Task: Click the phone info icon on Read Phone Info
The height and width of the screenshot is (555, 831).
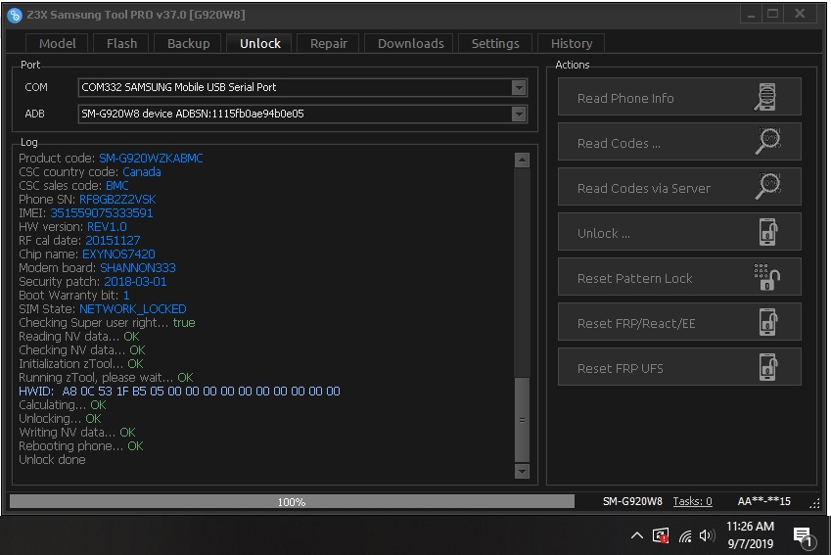Action: coord(765,97)
